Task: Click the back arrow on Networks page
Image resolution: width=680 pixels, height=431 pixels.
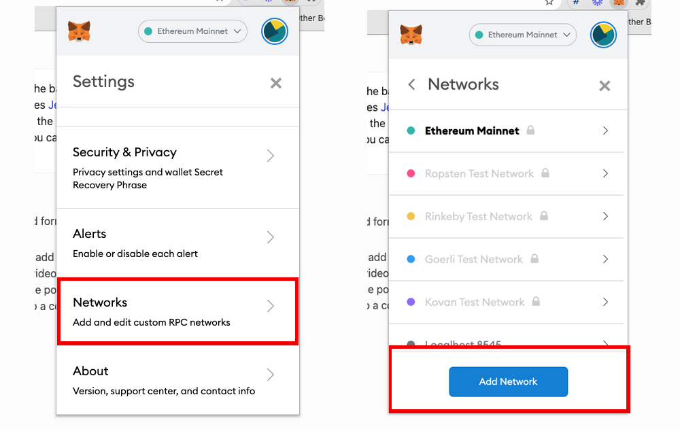Action: tap(411, 86)
